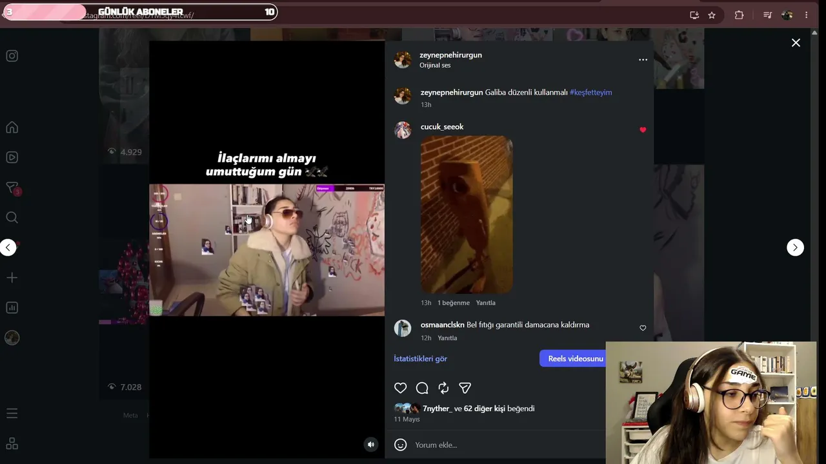Image resolution: width=826 pixels, height=464 pixels.
Task: Open the hamburger More menu in sidebar
Action: point(12,414)
